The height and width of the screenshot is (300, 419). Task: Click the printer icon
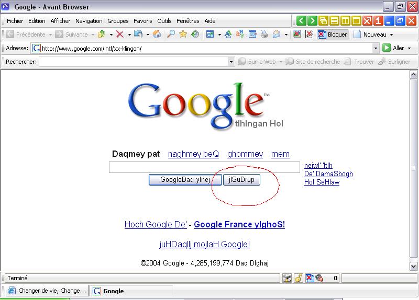[264, 34]
